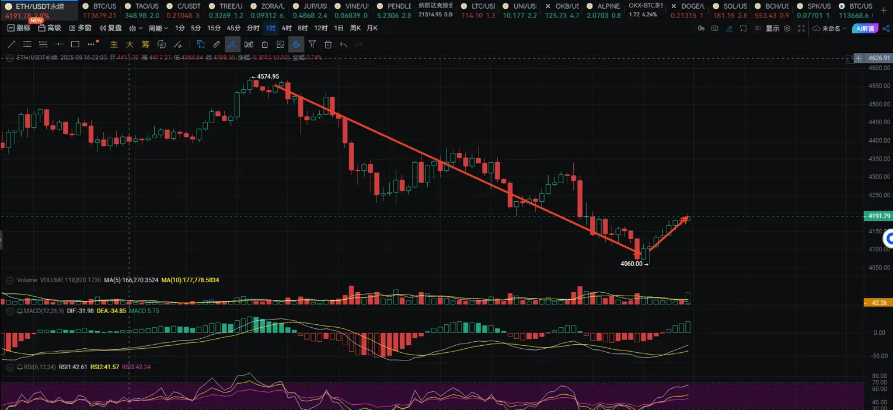Select the parallel channel lines tool
This screenshot has width=893, height=410.
click(x=27, y=44)
